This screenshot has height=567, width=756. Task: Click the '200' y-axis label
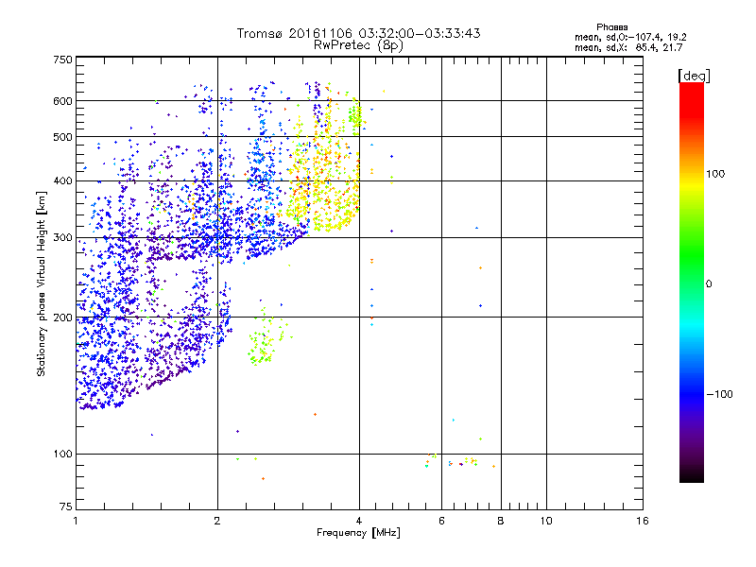[x=62, y=318]
